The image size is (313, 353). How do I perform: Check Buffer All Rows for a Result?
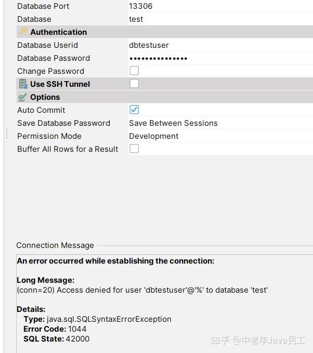tap(134, 149)
